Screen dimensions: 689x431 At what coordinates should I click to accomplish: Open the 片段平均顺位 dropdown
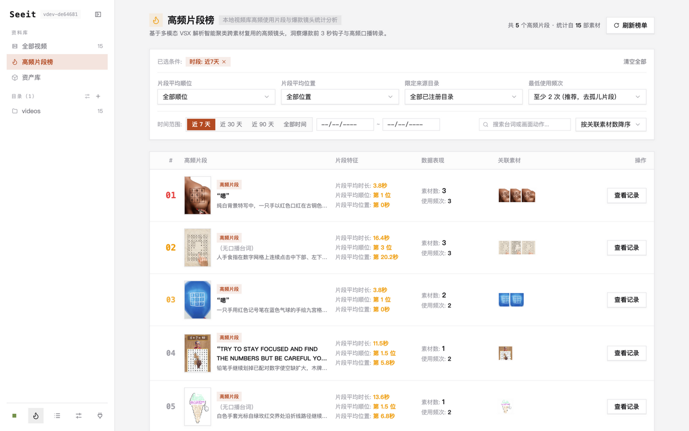click(x=216, y=97)
